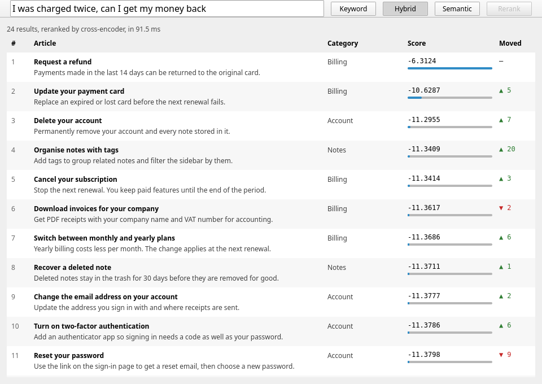Open 'Download invoices for your company' article
The height and width of the screenshot is (384, 542).
tap(96, 209)
